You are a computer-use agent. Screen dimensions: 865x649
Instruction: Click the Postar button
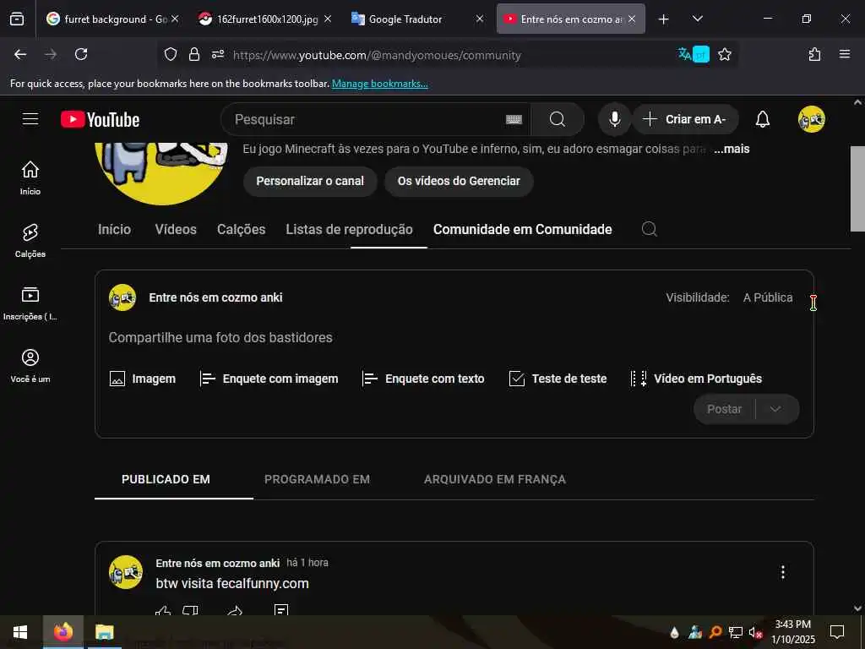point(724,409)
